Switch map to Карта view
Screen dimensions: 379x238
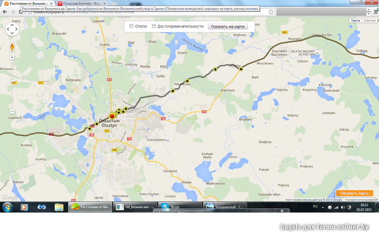point(355,20)
